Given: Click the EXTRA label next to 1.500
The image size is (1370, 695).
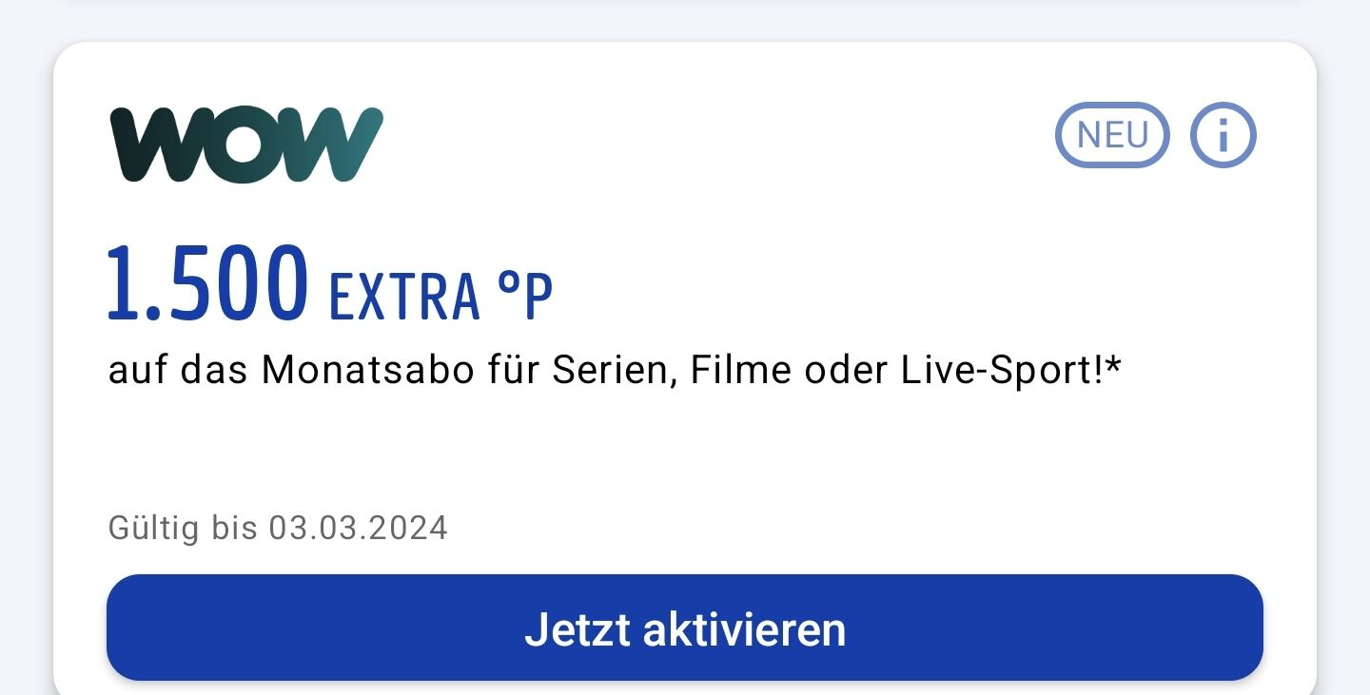Looking at the screenshot, I should click(403, 295).
